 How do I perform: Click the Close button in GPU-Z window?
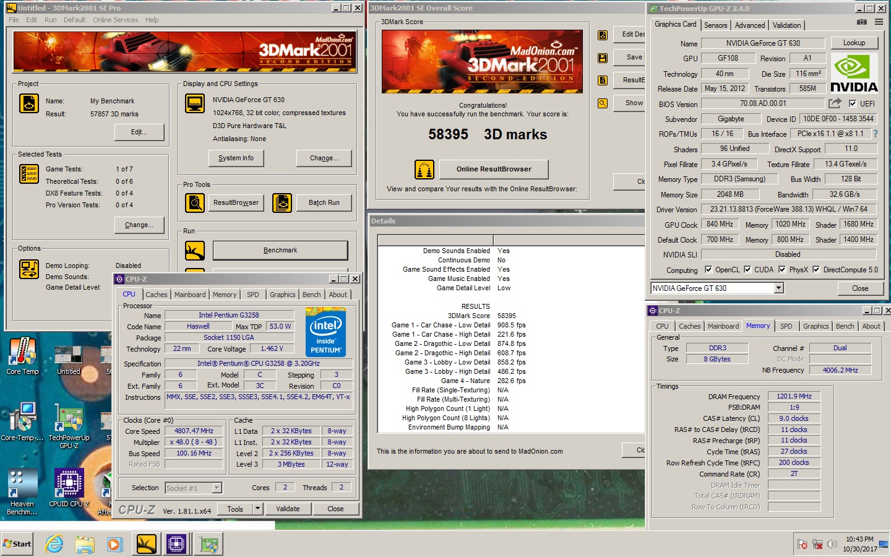pos(860,288)
